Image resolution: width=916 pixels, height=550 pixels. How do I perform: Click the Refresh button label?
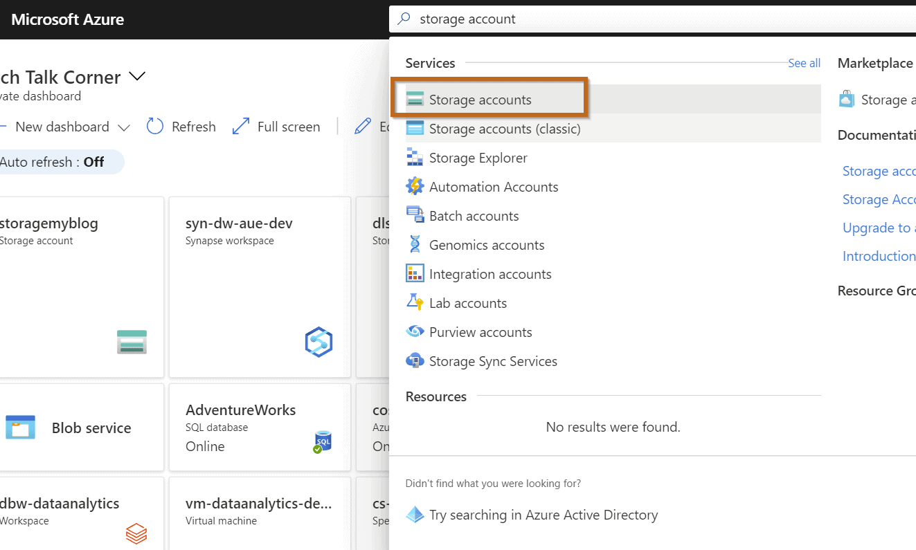pyautogui.click(x=194, y=127)
